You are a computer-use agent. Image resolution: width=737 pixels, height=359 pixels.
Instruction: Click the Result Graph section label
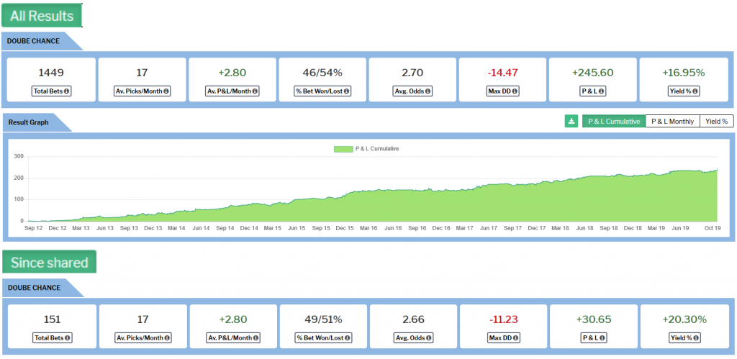tap(28, 122)
